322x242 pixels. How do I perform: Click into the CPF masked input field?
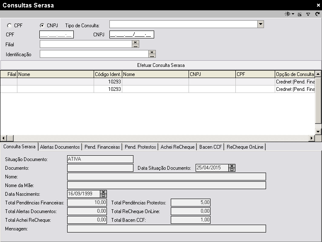(x=56, y=35)
